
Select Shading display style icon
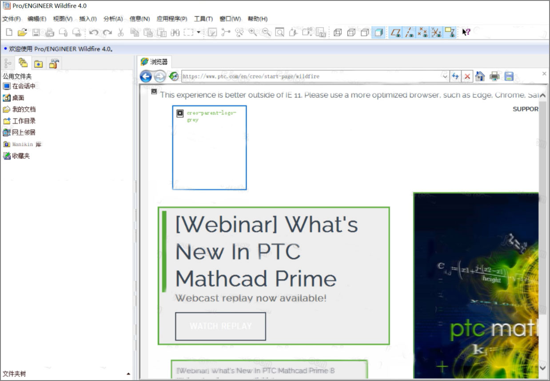[379, 32]
